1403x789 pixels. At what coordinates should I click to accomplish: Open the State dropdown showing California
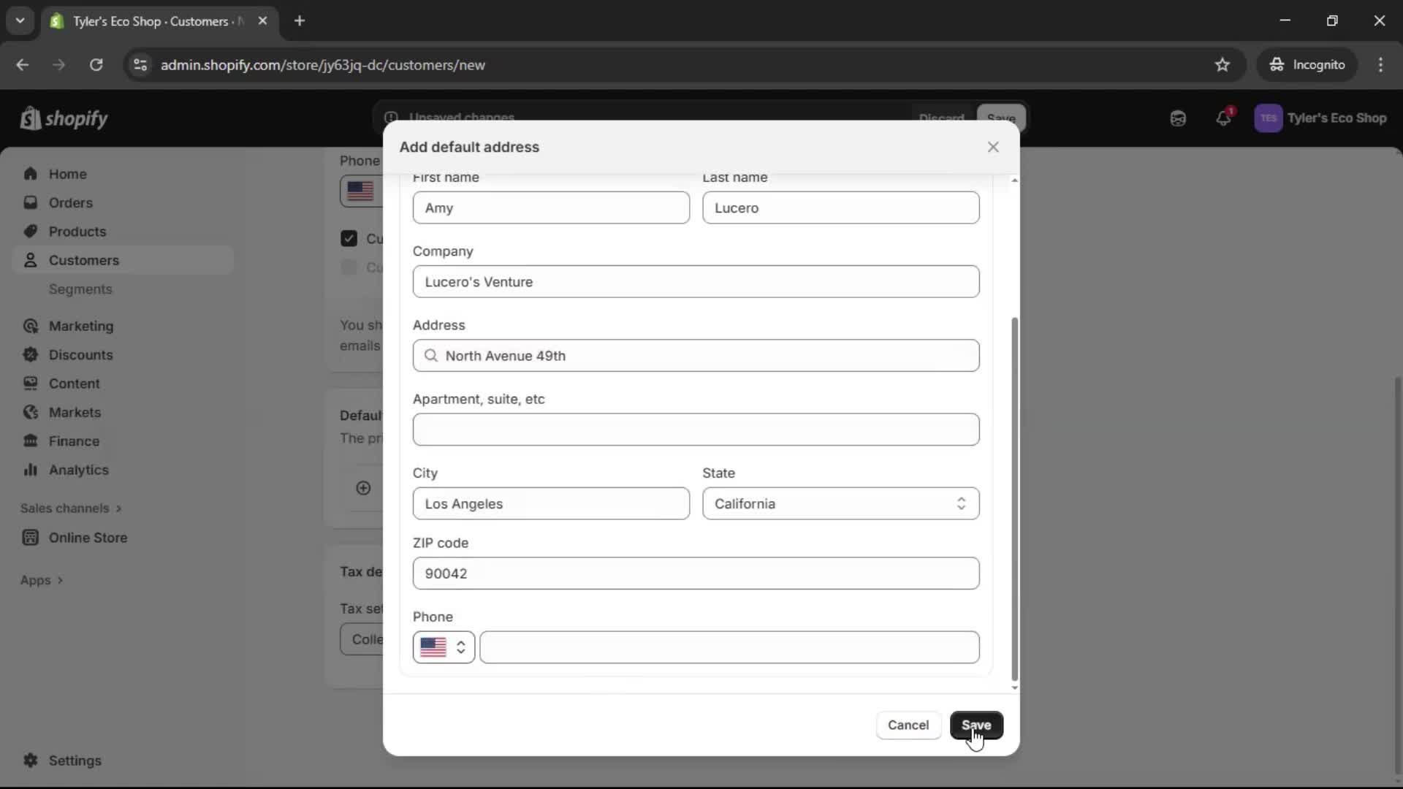[x=840, y=503]
